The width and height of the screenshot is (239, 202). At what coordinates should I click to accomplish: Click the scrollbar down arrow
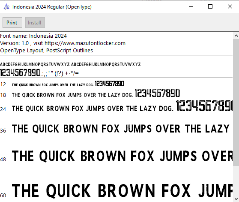click(236, 199)
